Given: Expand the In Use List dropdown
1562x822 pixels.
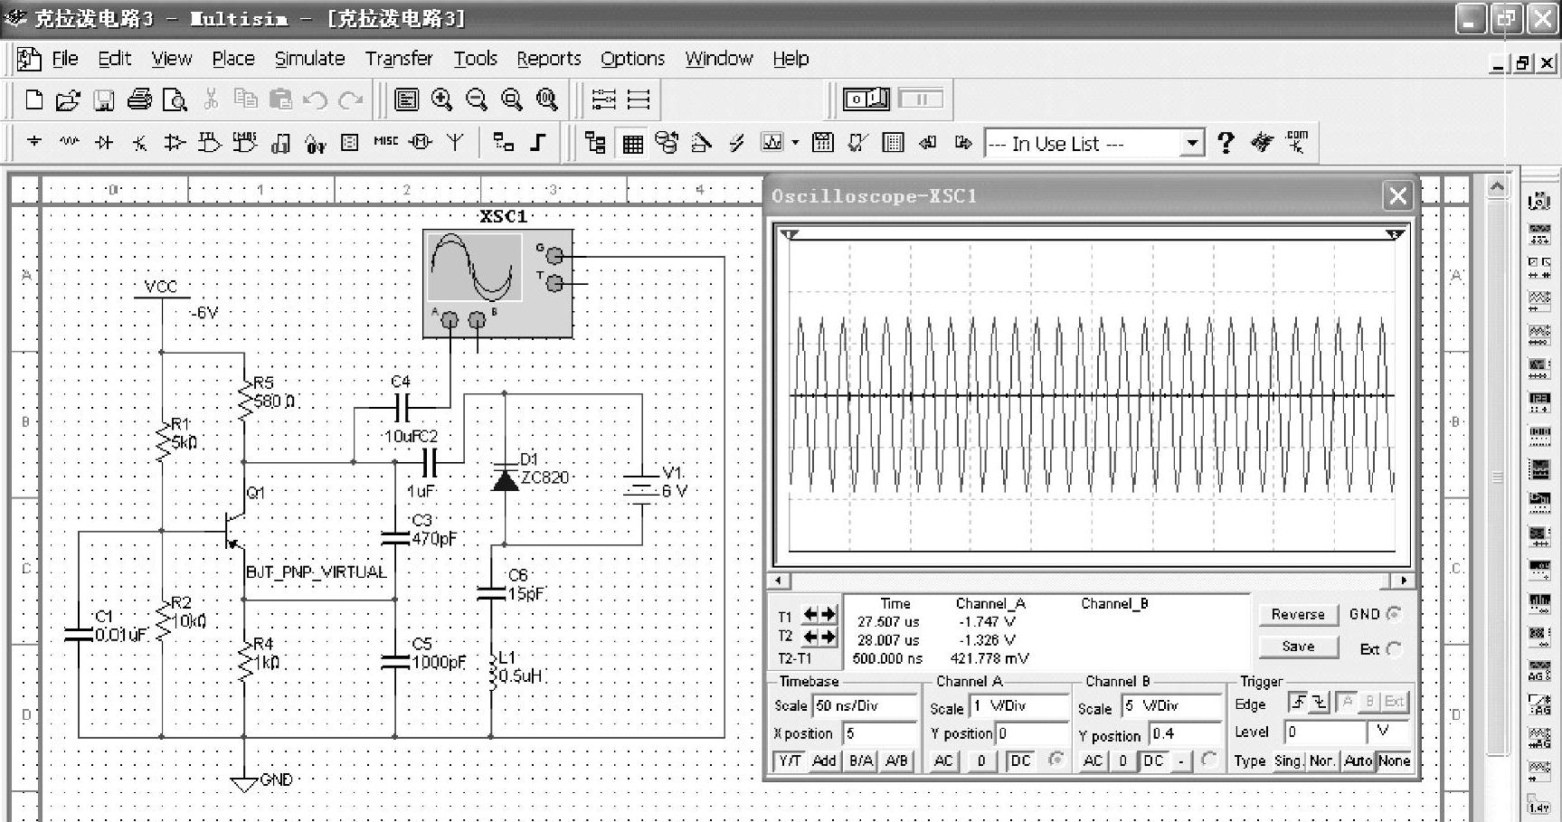Looking at the screenshot, I should pyautogui.click(x=1192, y=143).
